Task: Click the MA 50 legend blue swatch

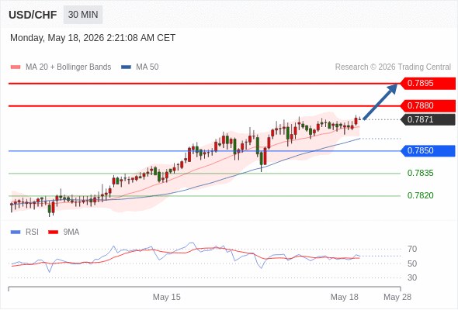Action: pyautogui.click(x=126, y=67)
